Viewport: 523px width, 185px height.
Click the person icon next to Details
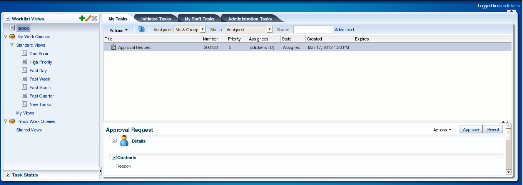124,141
